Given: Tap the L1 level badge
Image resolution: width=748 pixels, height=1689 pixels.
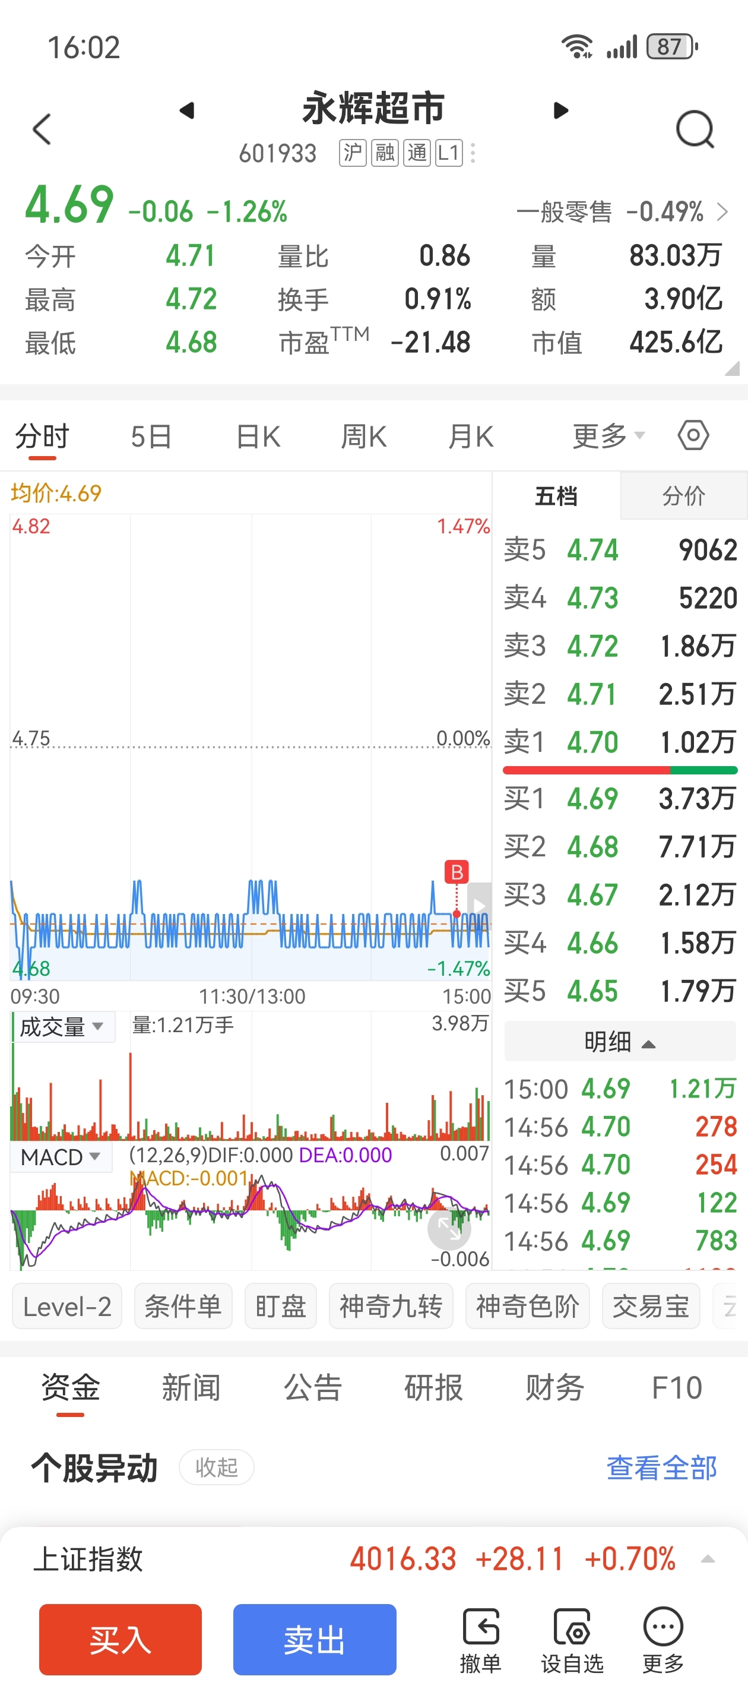Looking at the screenshot, I should [x=449, y=153].
